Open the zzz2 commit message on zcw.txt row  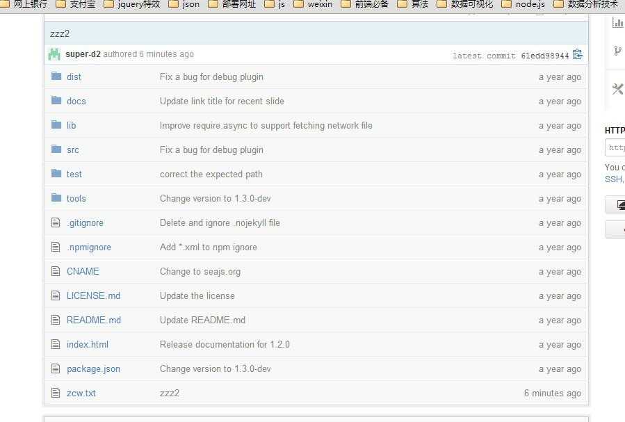pyautogui.click(x=170, y=393)
